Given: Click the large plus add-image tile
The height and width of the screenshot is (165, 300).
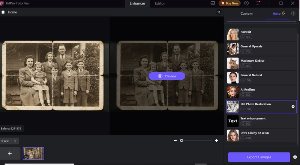Looking at the screenshot, I should 10,153.
